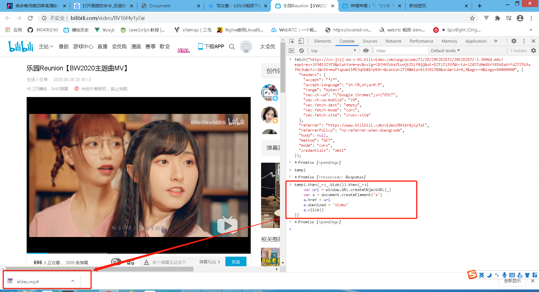Reload the bilibili page

pyautogui.click(x=30, y=18)
